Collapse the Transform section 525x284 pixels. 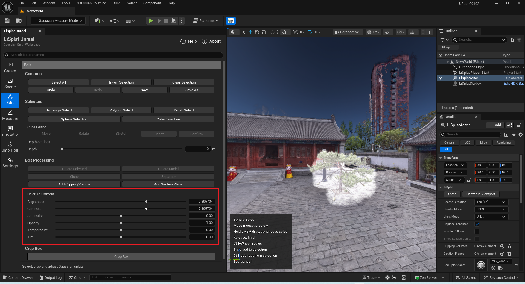tap(441, 158)
